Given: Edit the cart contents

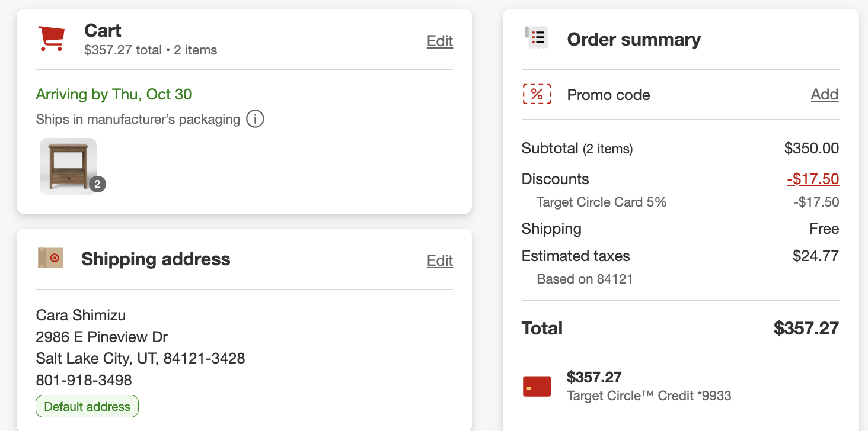Looking at the screenshot, I should coord(439,41).
